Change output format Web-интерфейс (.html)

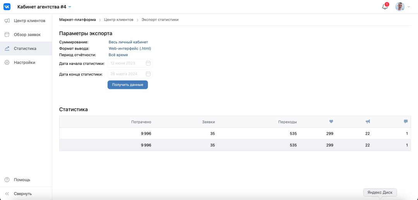coord(130,48)
